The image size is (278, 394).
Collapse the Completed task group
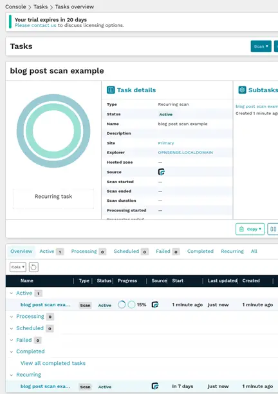[x=12, y=351]
